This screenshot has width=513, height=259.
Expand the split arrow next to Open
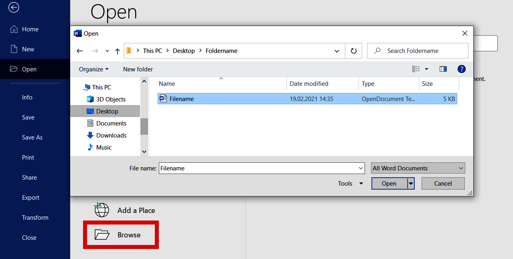tap(410, 183)
